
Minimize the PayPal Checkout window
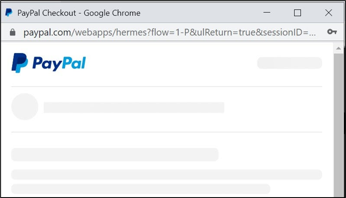pyautogui.click(x=267, y=13)
